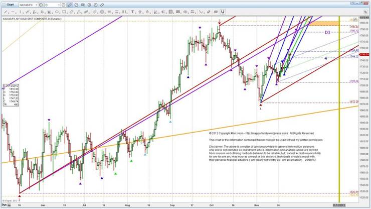Click the comment bubble icon in toolbar

(83, 5)
